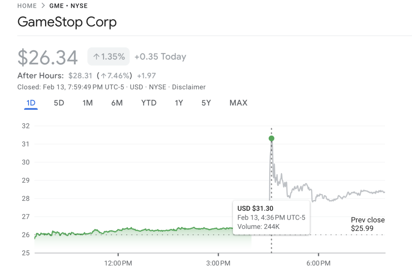Navigate to HOME via breadcrumb
The width and height of the screenshot is (412, 274).
click(27, 6)
